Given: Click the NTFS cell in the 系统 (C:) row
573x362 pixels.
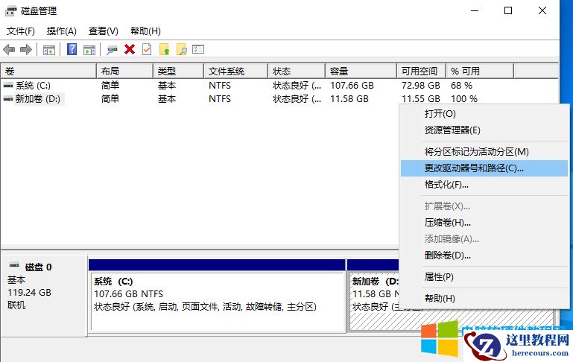Looking at the screenshot, I should click(220, 86).
